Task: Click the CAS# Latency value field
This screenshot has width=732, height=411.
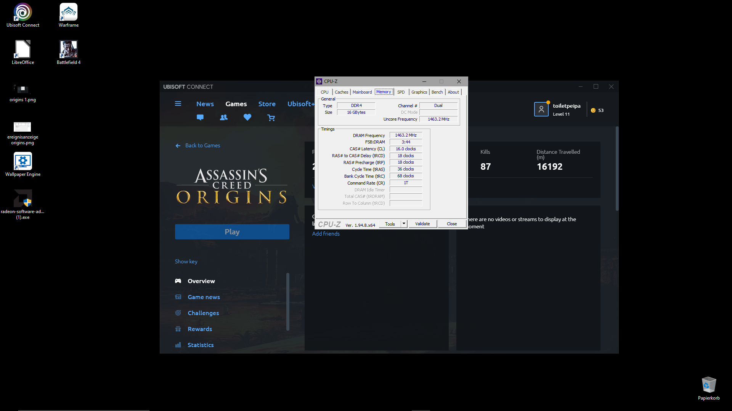Action: [x=406, y=149]
